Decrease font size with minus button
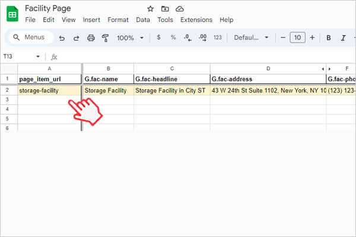The width and height of the screenshot is (356, 237). tap(283, 38)
